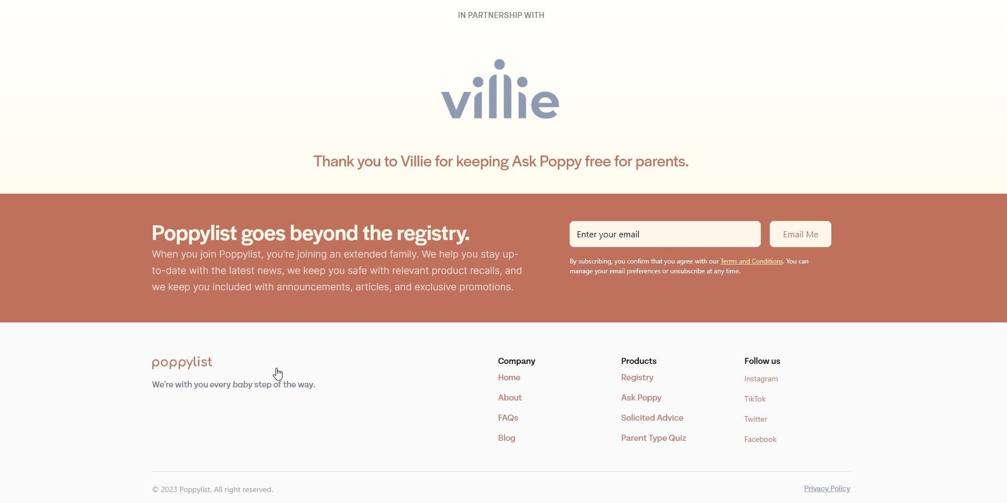Go to the Home footer link
This screenshot has width=1007, height=503.
click(509, 378)
